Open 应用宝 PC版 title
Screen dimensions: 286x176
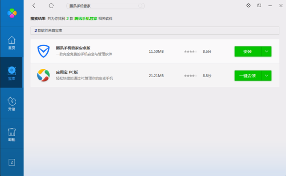(67, 72)
